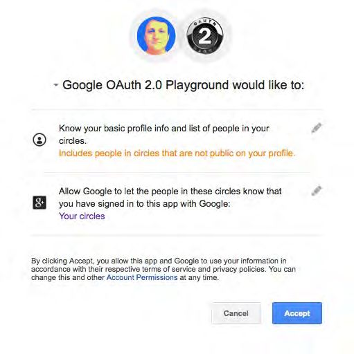Click the word 'circles.' under profile info
The image size is (354, 354).
pos(73,141)
